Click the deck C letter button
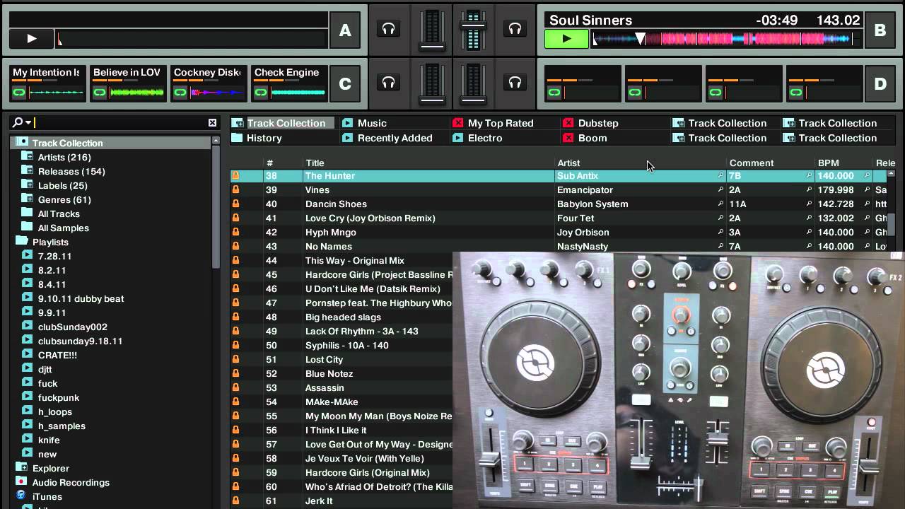905x509 pixels. click(345, 84)
